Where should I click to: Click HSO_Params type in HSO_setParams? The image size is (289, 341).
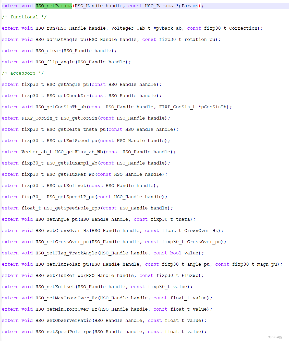point(159,6)
